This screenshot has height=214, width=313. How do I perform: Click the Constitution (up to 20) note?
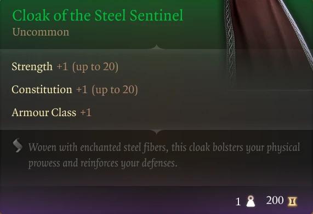click(115, 90)
